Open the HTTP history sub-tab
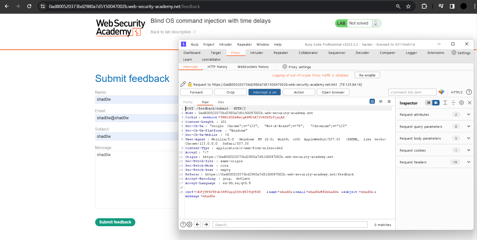Image resolution: width=477 pixels, height=240 pixels. click(217, 67)
